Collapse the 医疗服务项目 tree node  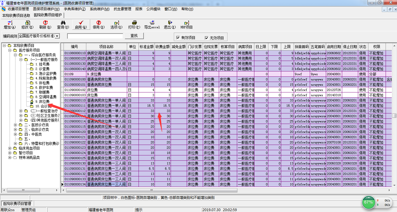(10, 50)
